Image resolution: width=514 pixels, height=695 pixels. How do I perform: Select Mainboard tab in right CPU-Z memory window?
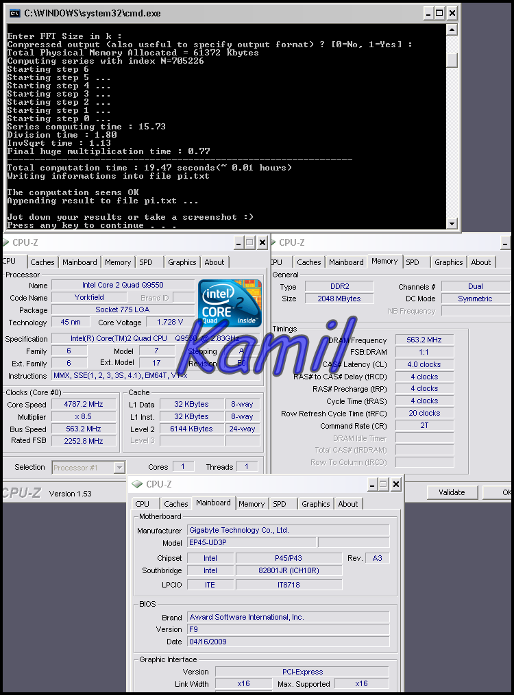346,262
